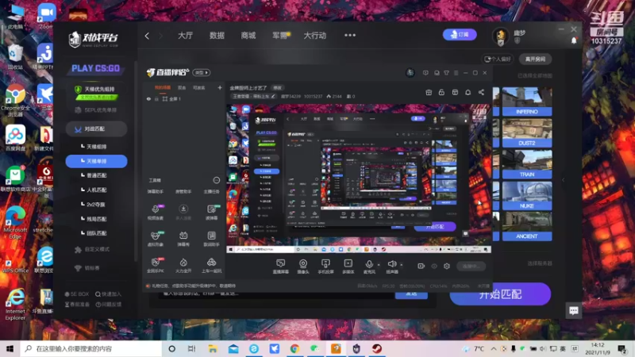The width and height of the screenshot is (635, 357).
Task: Click the 离开房间 leave room button
Action: pyautogui.click(x=535, y=59)
